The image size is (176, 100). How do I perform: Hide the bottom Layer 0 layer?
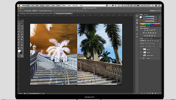coord(141,58)
